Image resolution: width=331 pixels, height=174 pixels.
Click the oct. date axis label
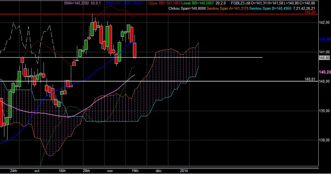(x=38, y=171)
